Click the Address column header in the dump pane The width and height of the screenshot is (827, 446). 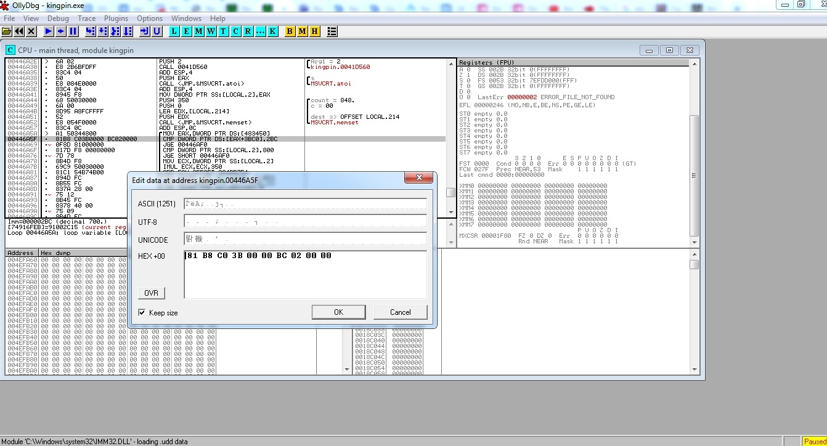click(22, 253)
